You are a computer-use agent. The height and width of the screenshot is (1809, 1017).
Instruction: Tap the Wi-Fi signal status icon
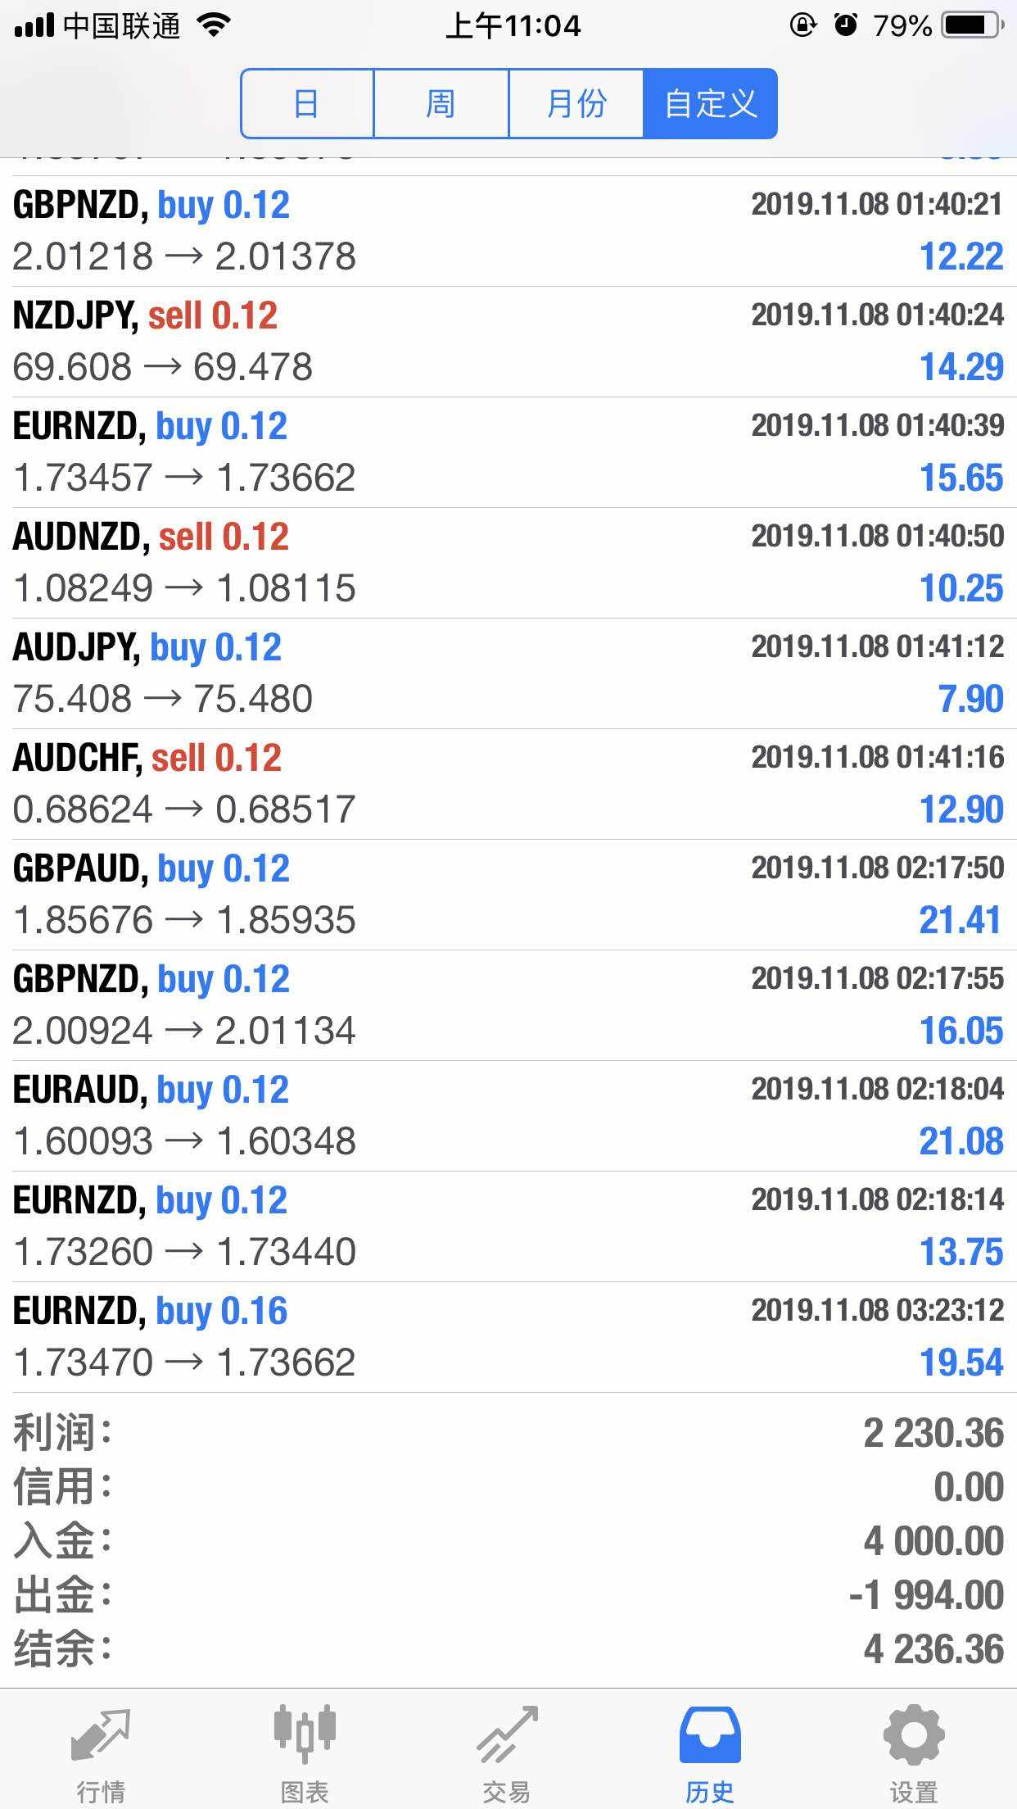click(x=215, y=26)
